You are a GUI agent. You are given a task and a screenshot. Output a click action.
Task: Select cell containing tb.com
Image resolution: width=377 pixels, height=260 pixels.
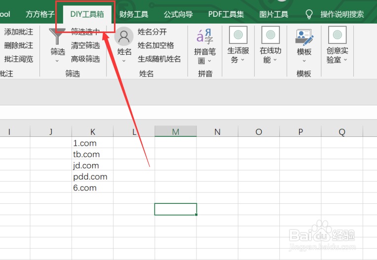[x=93, y=154]
